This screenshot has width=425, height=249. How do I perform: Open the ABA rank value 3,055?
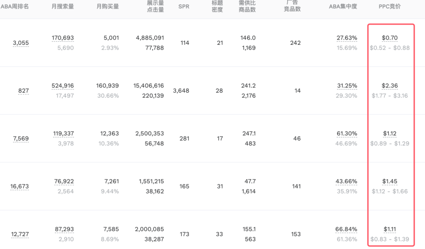[x=21, y=43]
